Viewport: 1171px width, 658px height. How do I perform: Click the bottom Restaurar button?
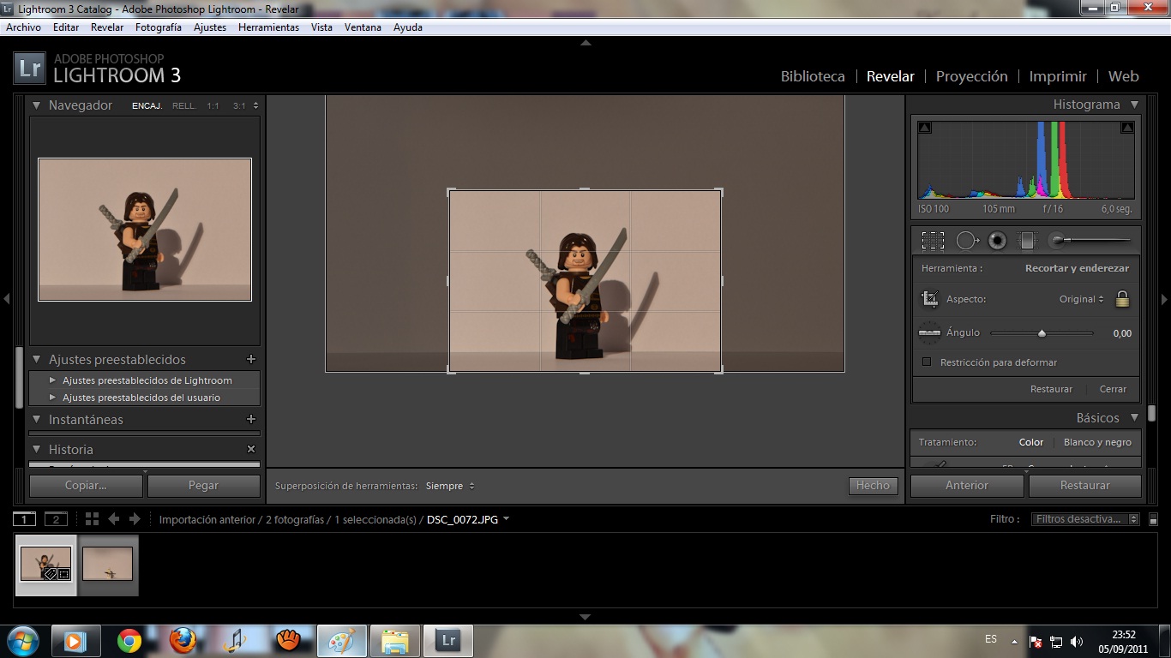click(x=1085, y=485)
